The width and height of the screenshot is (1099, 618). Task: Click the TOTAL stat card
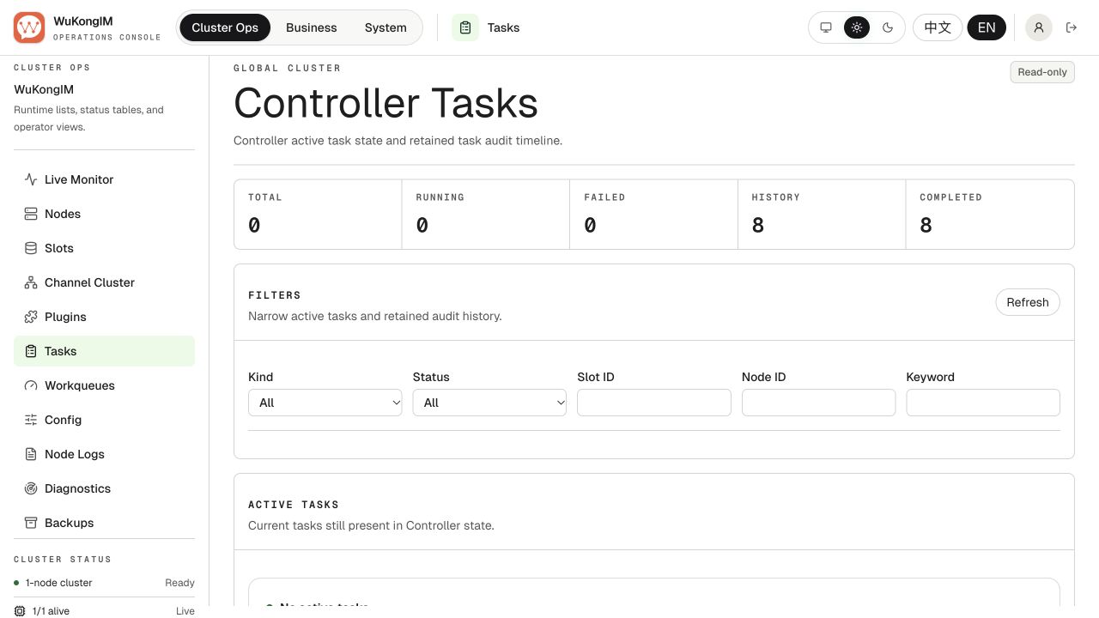pyautogui.click(x=318, y=214)
